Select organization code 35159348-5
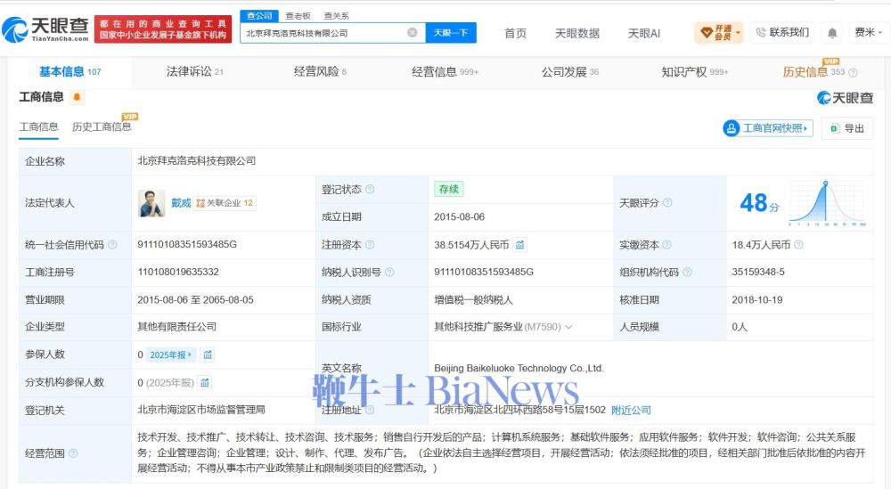This screenshot has width=891, height=489. click(x=758, y=272)
